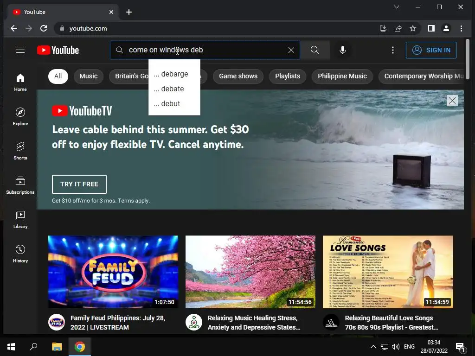Dismiss the YouTube TV banner ad
The height and width of the screenshot is (356, 475).
[x=452, y=101]
